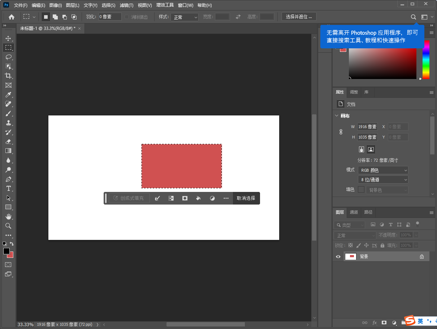Select the Brush tool
Image resolution: width=437 pixels, height=329 pixels.
click(8, 113)
